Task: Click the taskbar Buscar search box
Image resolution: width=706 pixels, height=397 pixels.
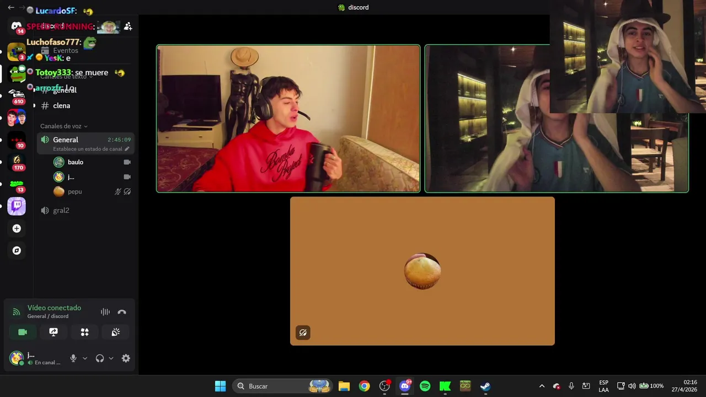Action: (284, 386)
